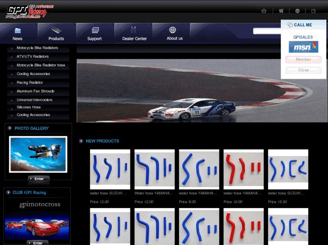Click the bookmark page icon in header

[314, 11]
